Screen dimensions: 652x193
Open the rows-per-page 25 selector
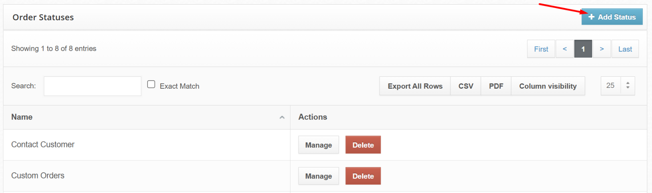[618, 86]
